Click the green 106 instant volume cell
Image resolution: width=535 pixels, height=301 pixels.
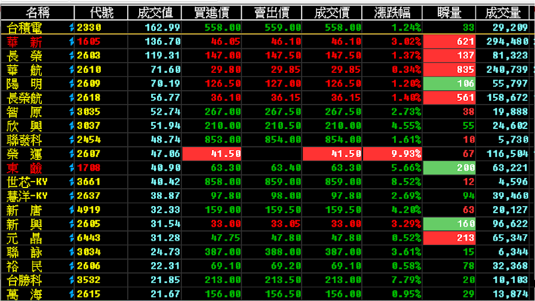coord(449,84)
